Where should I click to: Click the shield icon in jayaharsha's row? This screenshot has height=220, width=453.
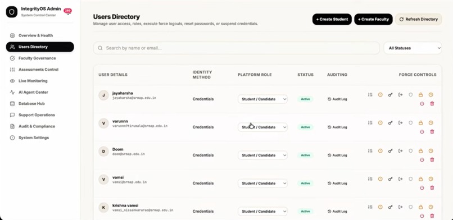[x=410, y=95]
